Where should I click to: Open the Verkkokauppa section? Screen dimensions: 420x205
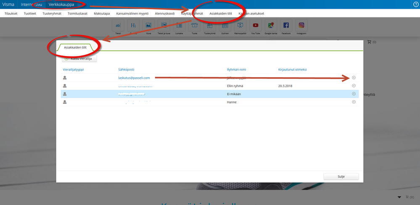[61, 4]
